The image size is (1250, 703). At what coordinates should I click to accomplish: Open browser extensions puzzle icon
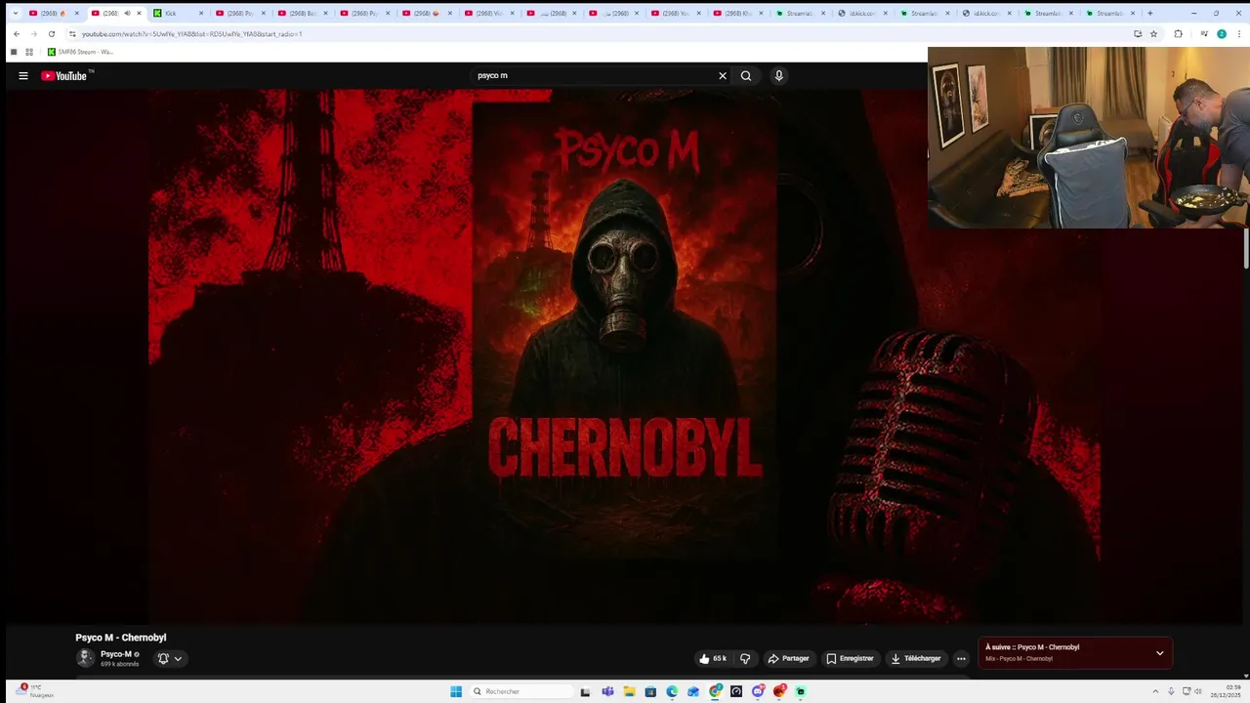click(1178, 33)
